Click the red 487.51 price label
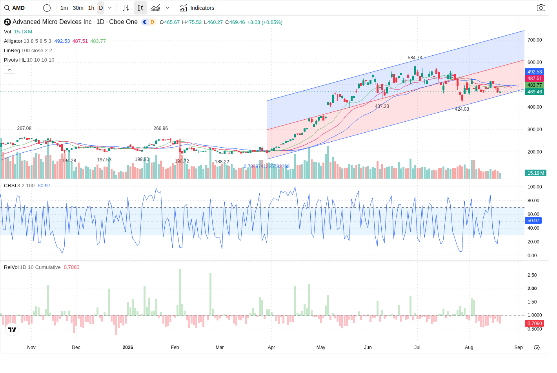Viewport: 557px width, 373px height. point(534,79)
